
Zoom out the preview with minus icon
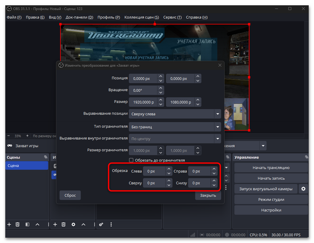tap(8, 136)
